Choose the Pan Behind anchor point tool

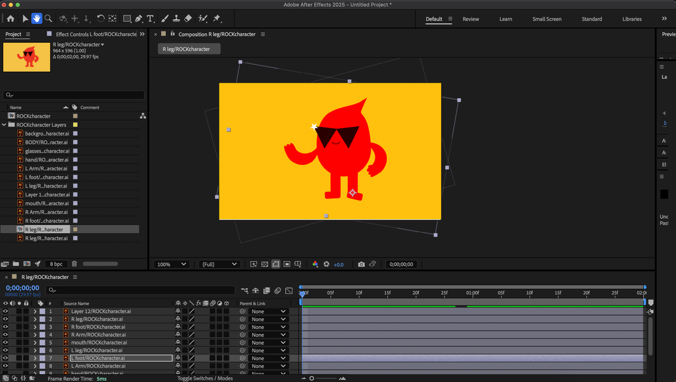(x=112, y=18)
